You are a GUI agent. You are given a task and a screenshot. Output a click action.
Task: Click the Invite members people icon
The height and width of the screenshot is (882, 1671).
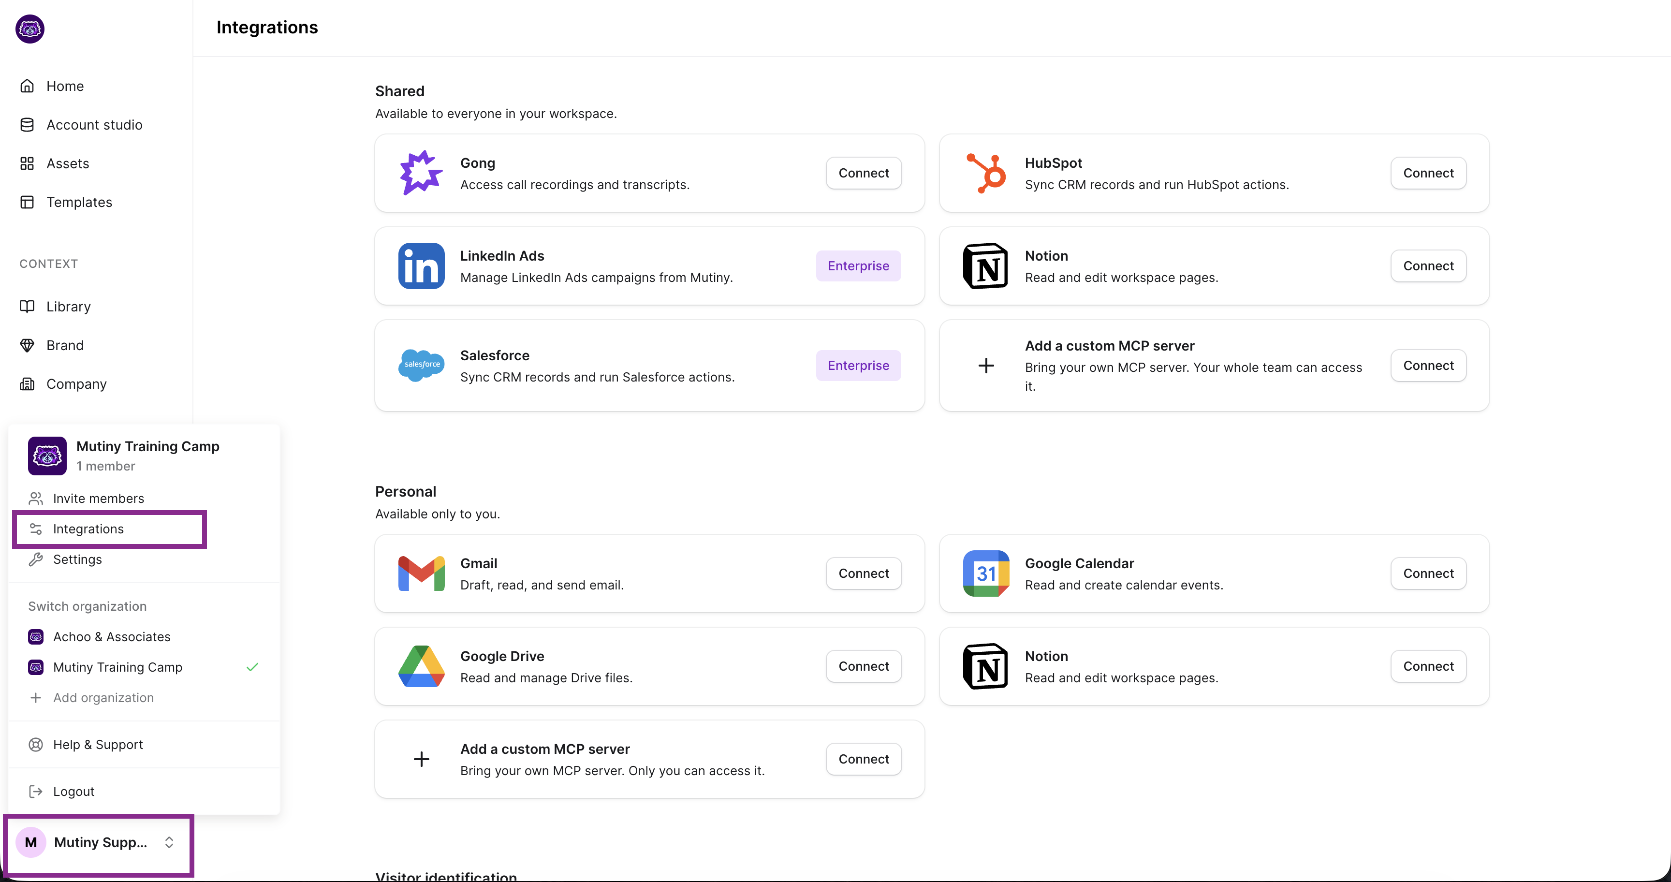[36, 499]
